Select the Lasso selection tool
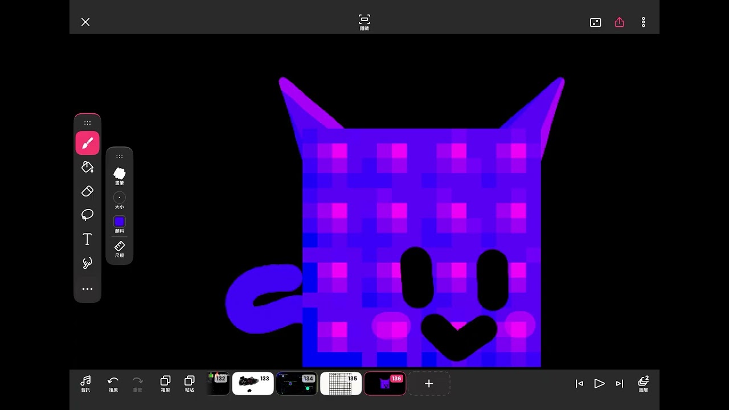 pos(87,215)
